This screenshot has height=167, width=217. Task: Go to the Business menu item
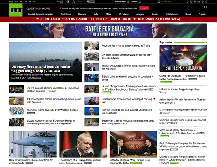[83, 14]
